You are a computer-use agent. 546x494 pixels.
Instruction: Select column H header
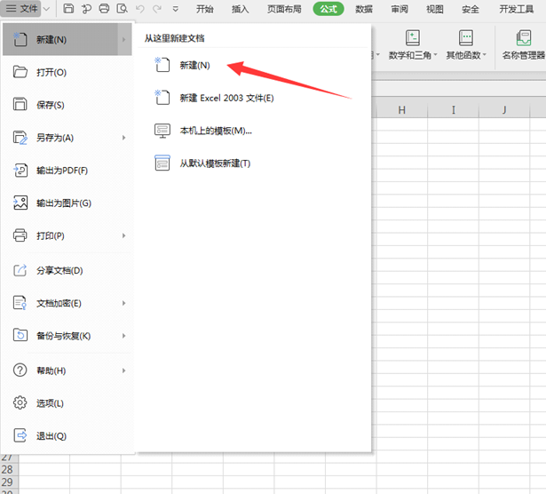click(402, 110)
